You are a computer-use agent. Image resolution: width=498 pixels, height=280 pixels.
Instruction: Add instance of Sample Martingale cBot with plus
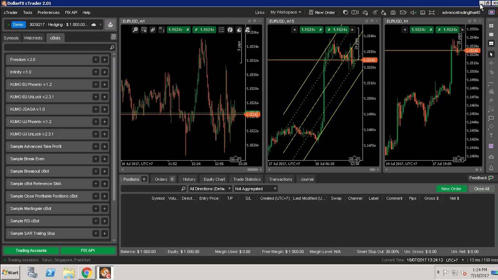(x=104, y=208)
